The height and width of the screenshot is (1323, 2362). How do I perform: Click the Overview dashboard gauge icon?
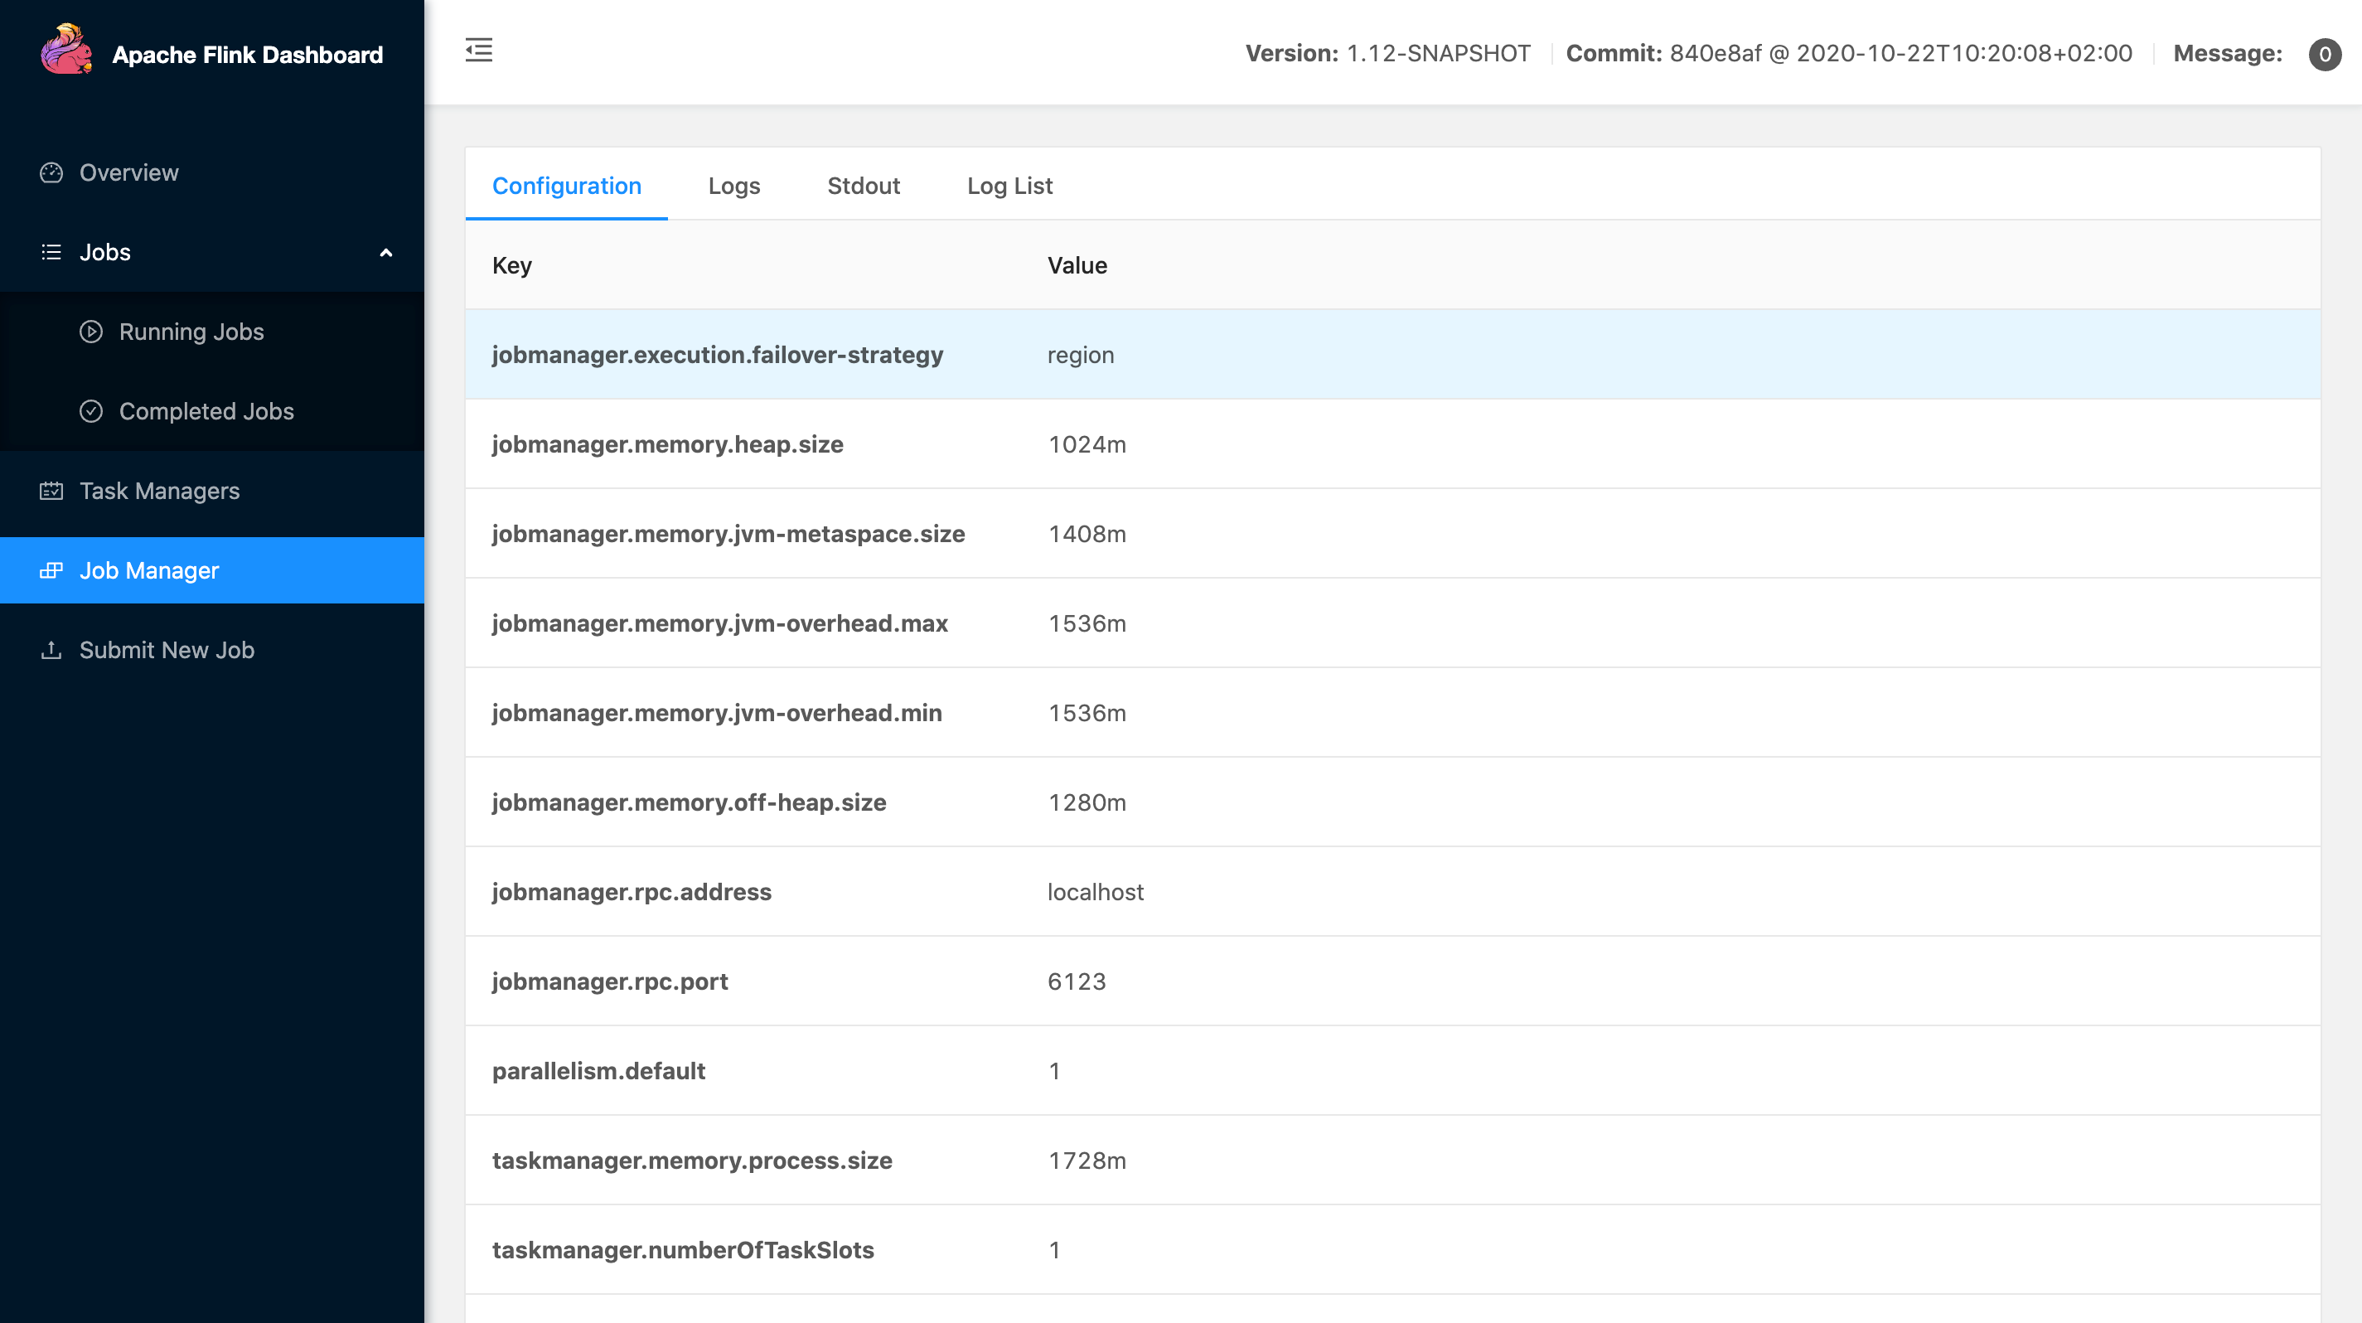click(51, 172)
